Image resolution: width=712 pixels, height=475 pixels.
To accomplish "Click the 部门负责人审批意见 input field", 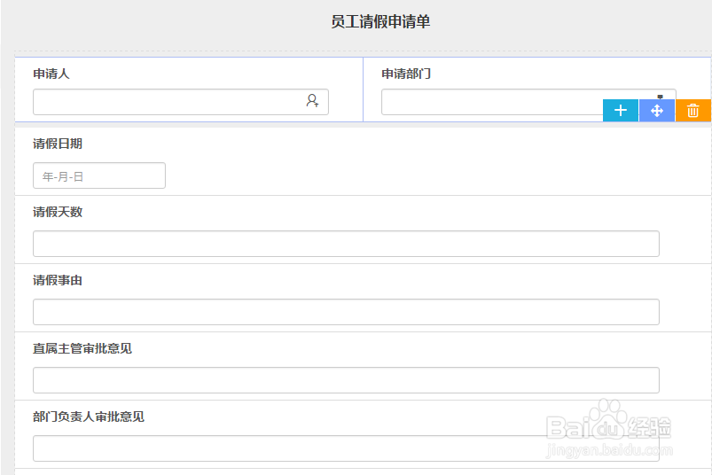I will click(346, 448).
